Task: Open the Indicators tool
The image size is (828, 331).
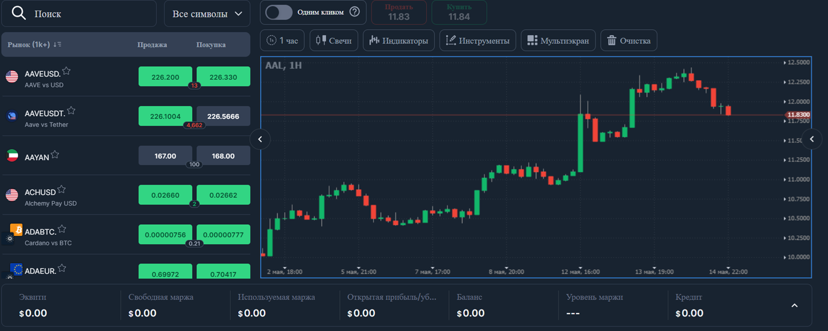Action: click(x=399, y=40)
